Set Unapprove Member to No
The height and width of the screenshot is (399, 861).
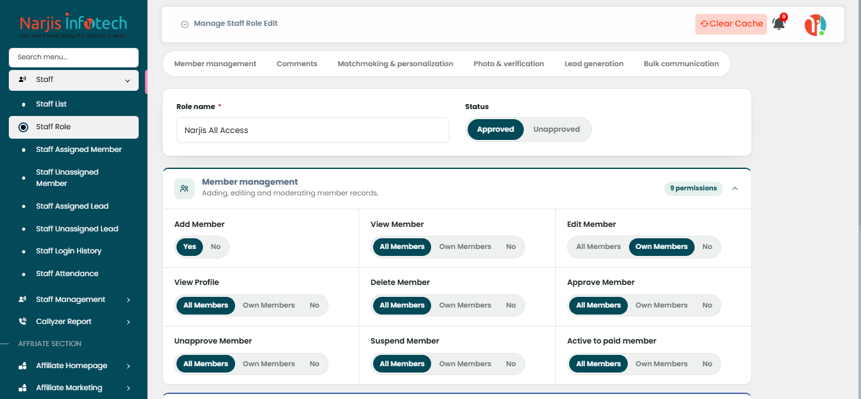click(x=315, y=364)
